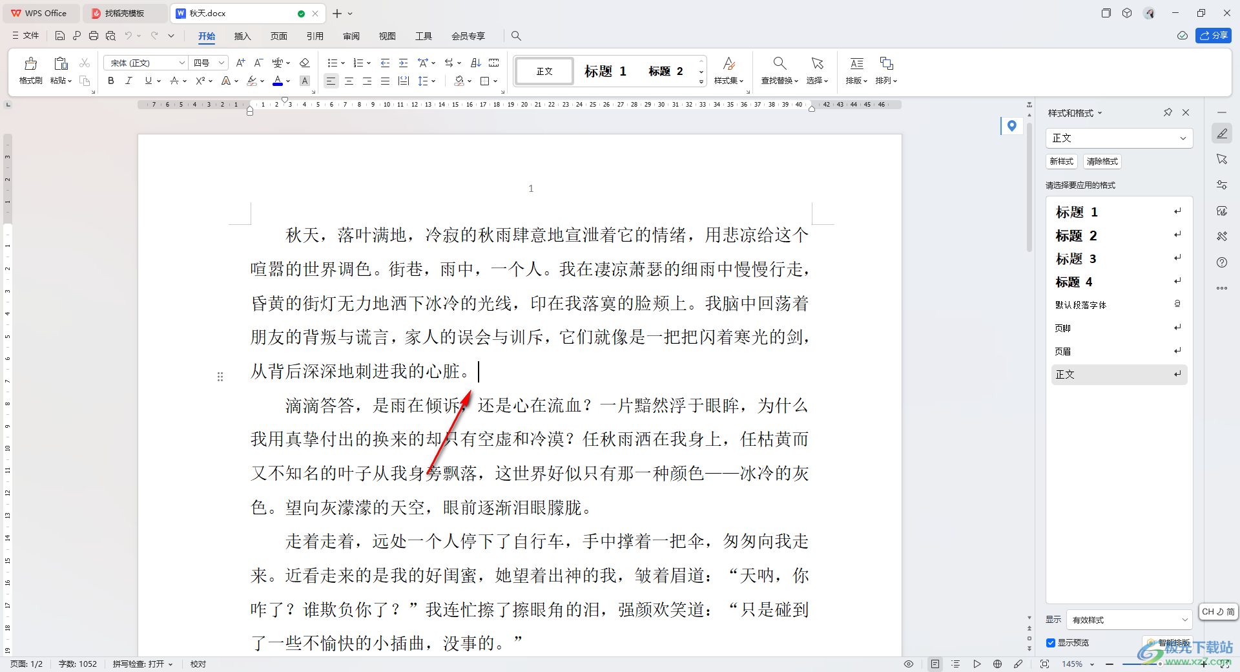The width and height of the screenshot is (1240, 672).
Task: Click the Decrease Indent icon
Action: [385, 63]
